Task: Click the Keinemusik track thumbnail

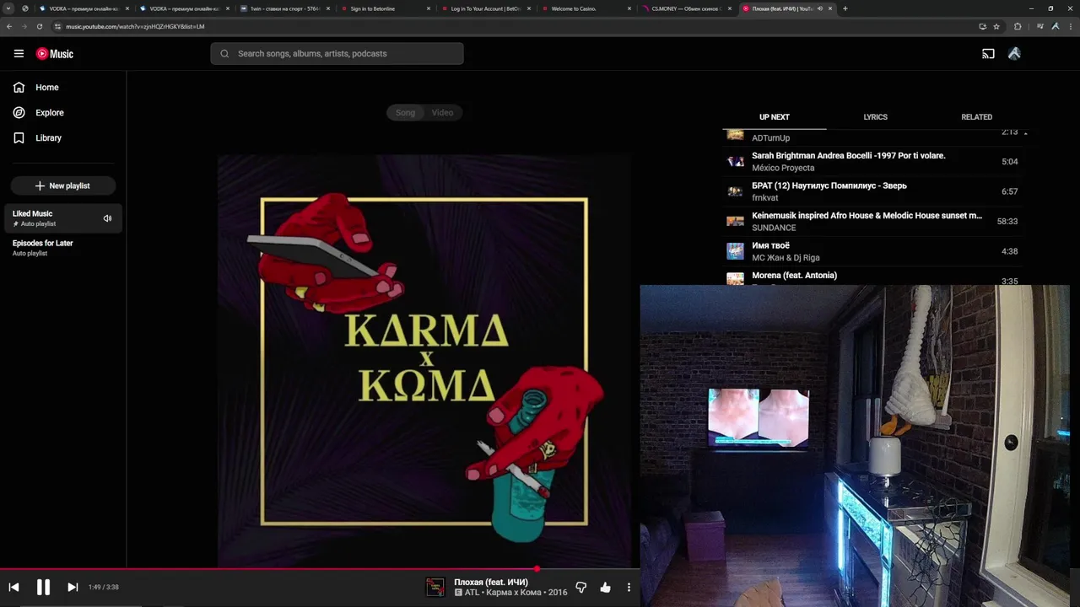Action: click(736, 222)
